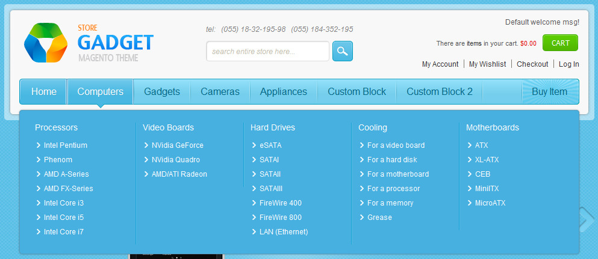Select FireWire 400 drives
Screen dimensions: 598x259
click(280, 203)
